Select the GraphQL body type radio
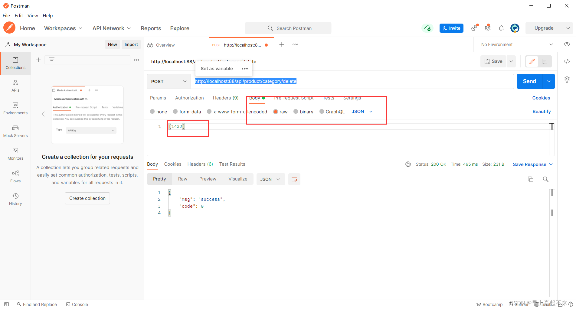Image resolution: width=576 pixels, height=309 pixels. (322, 112)
